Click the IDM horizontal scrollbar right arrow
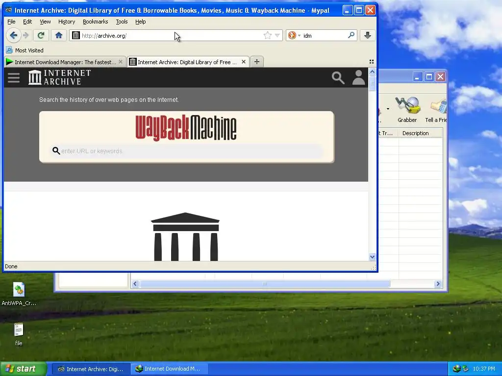This screenshot has width=502, height=376. pyautogui.click(x=438, y=283)
